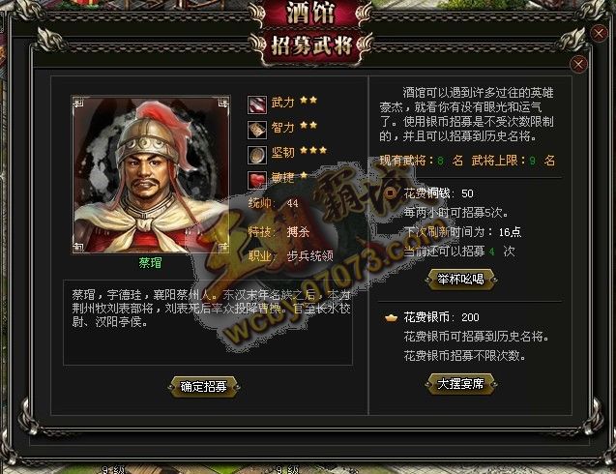Select the 花费铜钱 copper coin radio option
616x474 pixels.
pos(391,193)
